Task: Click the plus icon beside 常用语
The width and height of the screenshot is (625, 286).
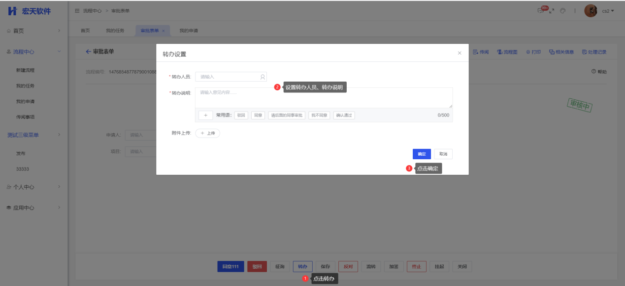Action: tap(205, 115)
